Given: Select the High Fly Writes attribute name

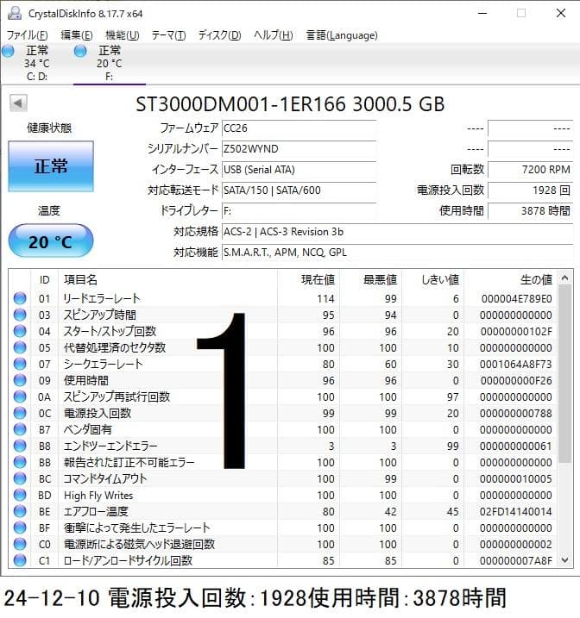Looking at the screenshot, I should click(x=98, y=496).
